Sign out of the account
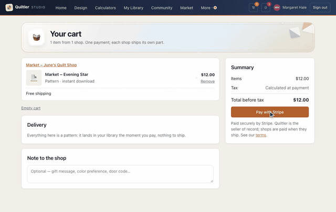Image resolution: width=336 pixels, height=212 pixels. (320, 7)
